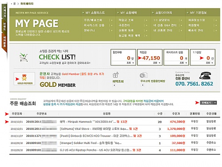View 47,150 points via 조회 link

pyautogui.click(x=157, y=63)
